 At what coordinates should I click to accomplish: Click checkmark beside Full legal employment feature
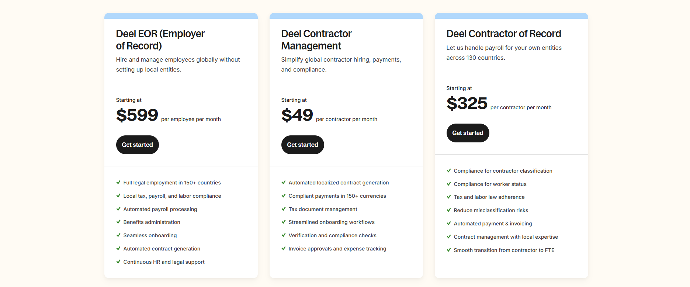click(x=118, y=182)
